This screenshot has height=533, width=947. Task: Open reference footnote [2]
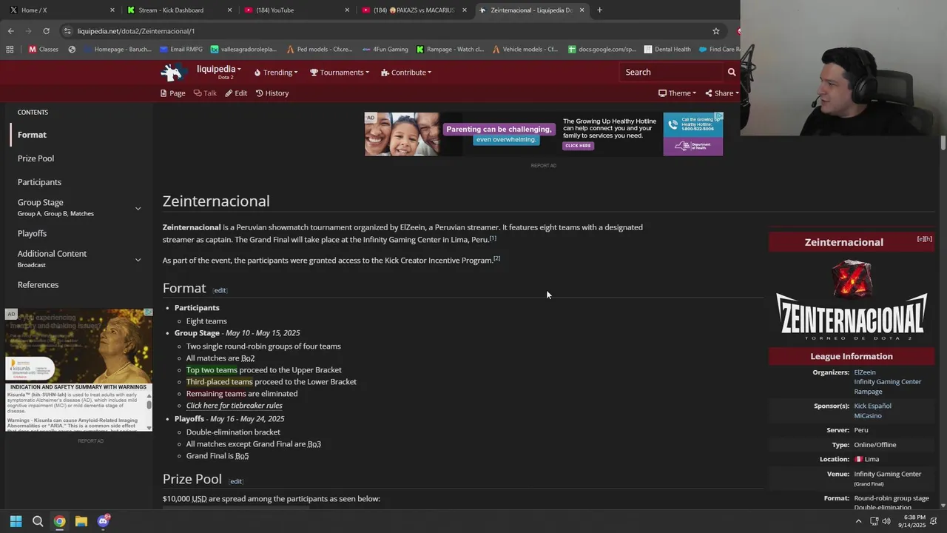click(497, 258)
